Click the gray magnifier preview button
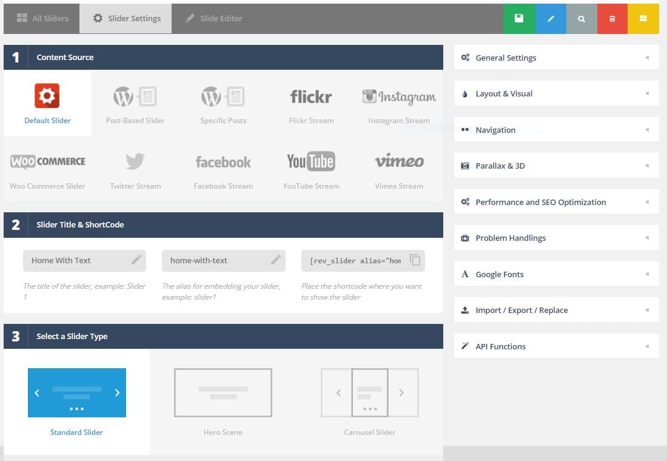667x461 pixels. tap(582, 18)
